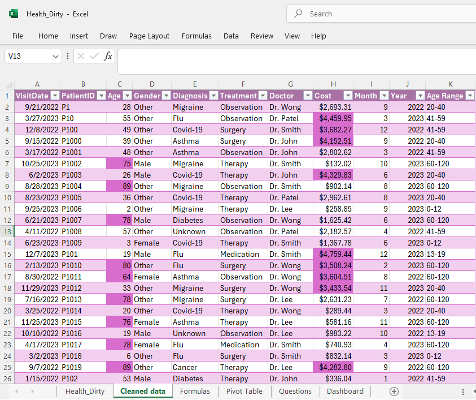Open the Help ribbon tab
Viewport: 476px width, 400px height.
318,36
